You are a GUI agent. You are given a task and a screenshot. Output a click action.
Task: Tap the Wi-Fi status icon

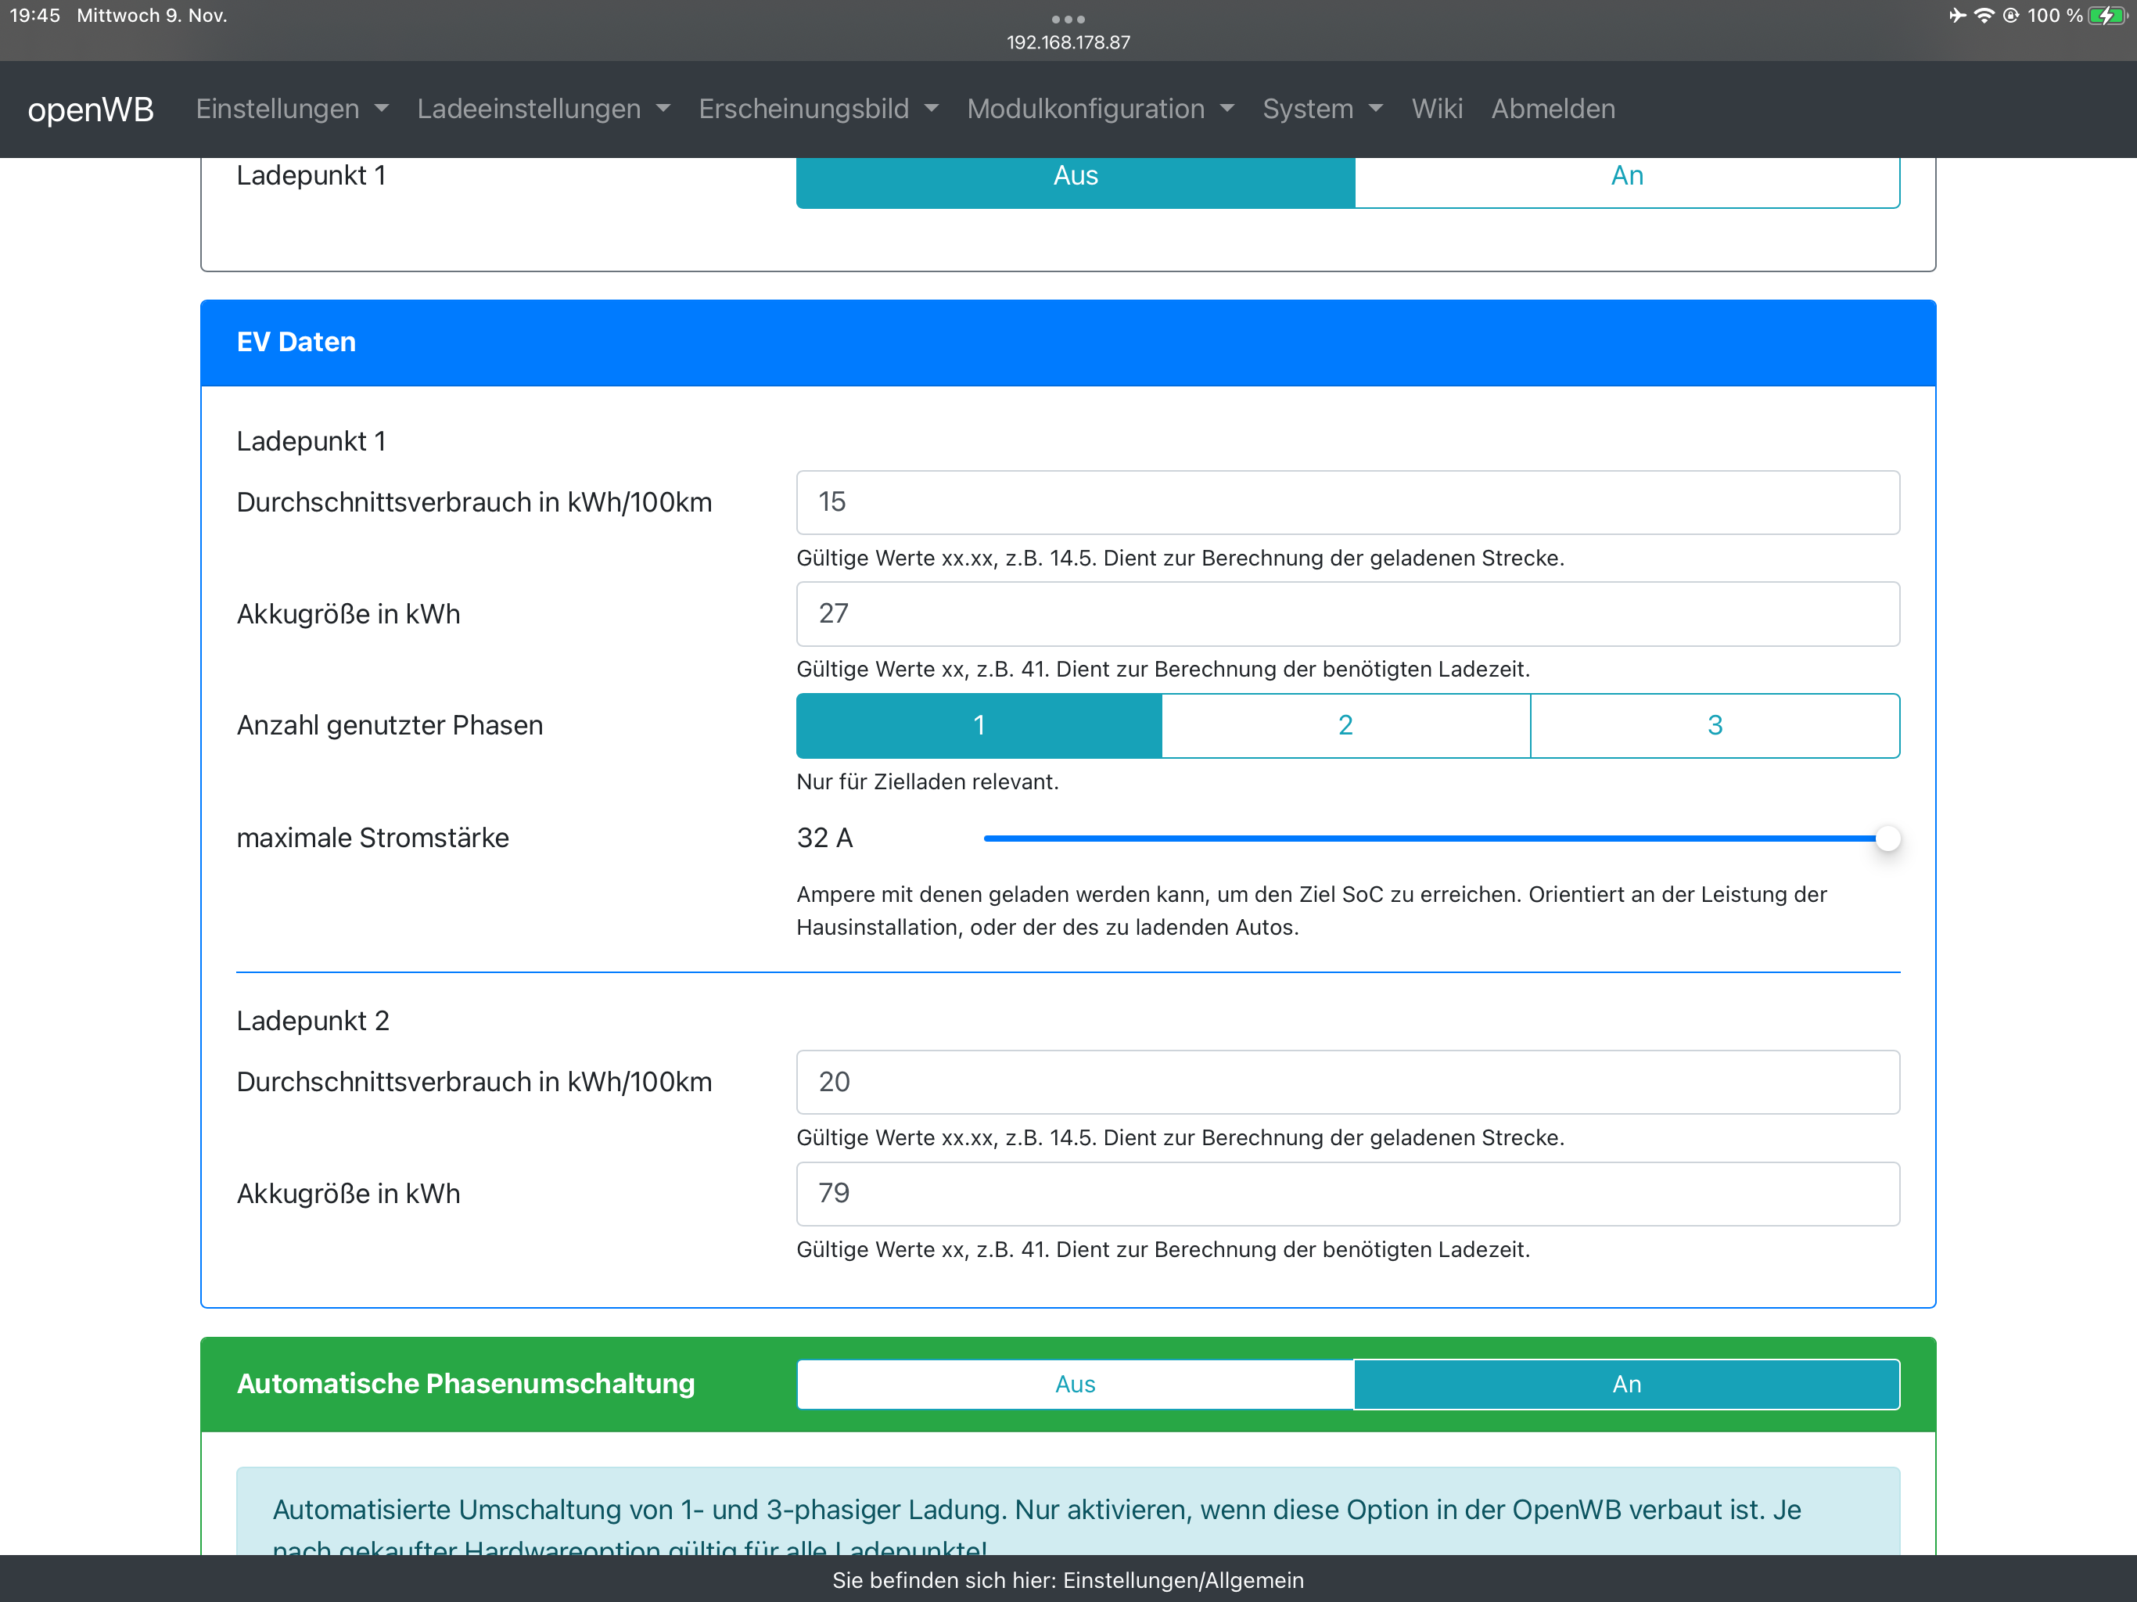(x=1984, y=16)
